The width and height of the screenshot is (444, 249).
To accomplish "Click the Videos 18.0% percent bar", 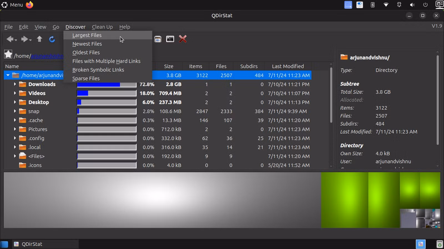I will click(107, 93).
